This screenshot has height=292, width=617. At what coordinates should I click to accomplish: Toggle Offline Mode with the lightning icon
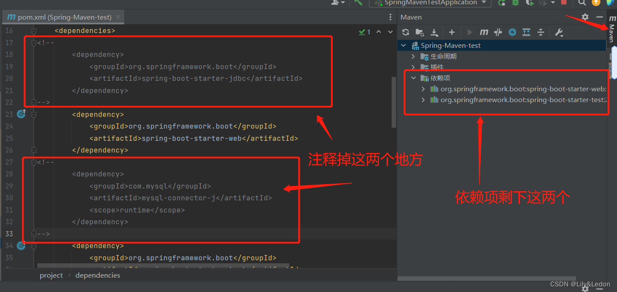[512, 32]
